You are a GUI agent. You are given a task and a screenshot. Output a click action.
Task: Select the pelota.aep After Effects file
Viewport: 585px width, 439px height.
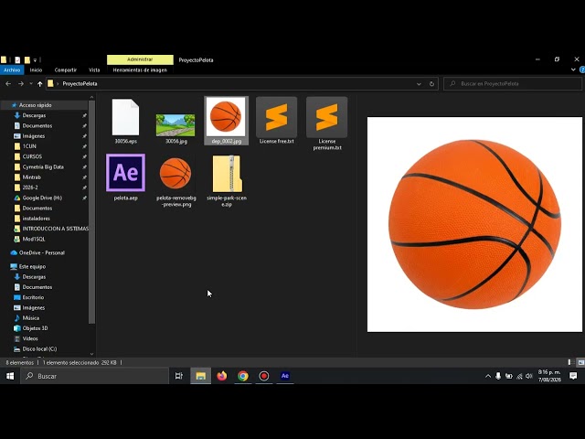pos(126,173)
